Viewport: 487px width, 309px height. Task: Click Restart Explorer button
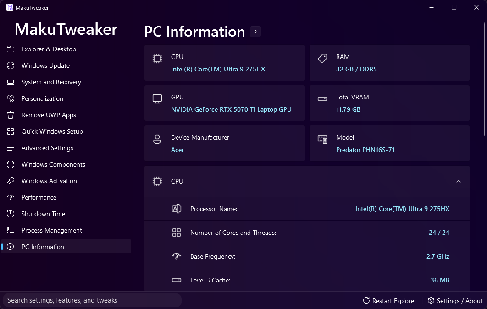389,301
